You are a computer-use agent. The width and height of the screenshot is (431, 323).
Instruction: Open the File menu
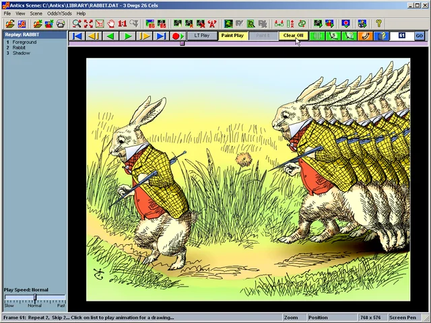point(7,13)
